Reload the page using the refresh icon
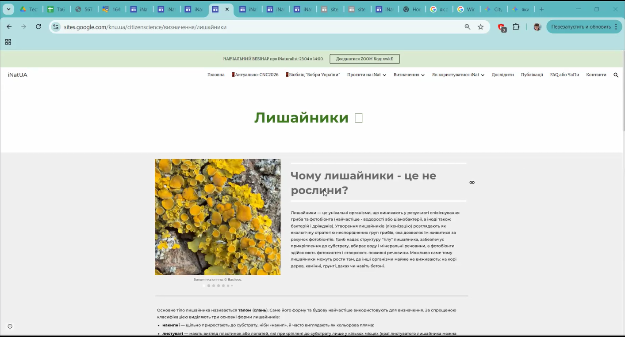Image resolution: width=625 pixels, height=337 pixels. (x=38, y=27)
